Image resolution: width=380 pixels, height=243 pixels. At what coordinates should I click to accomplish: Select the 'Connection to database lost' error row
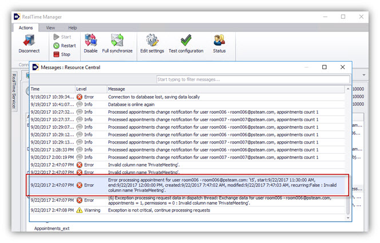(187, 97)
